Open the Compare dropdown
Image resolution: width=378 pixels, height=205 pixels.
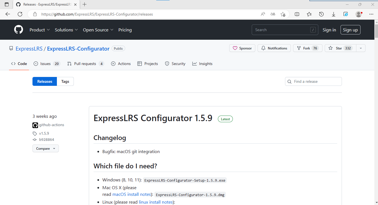tap(46, 149)
